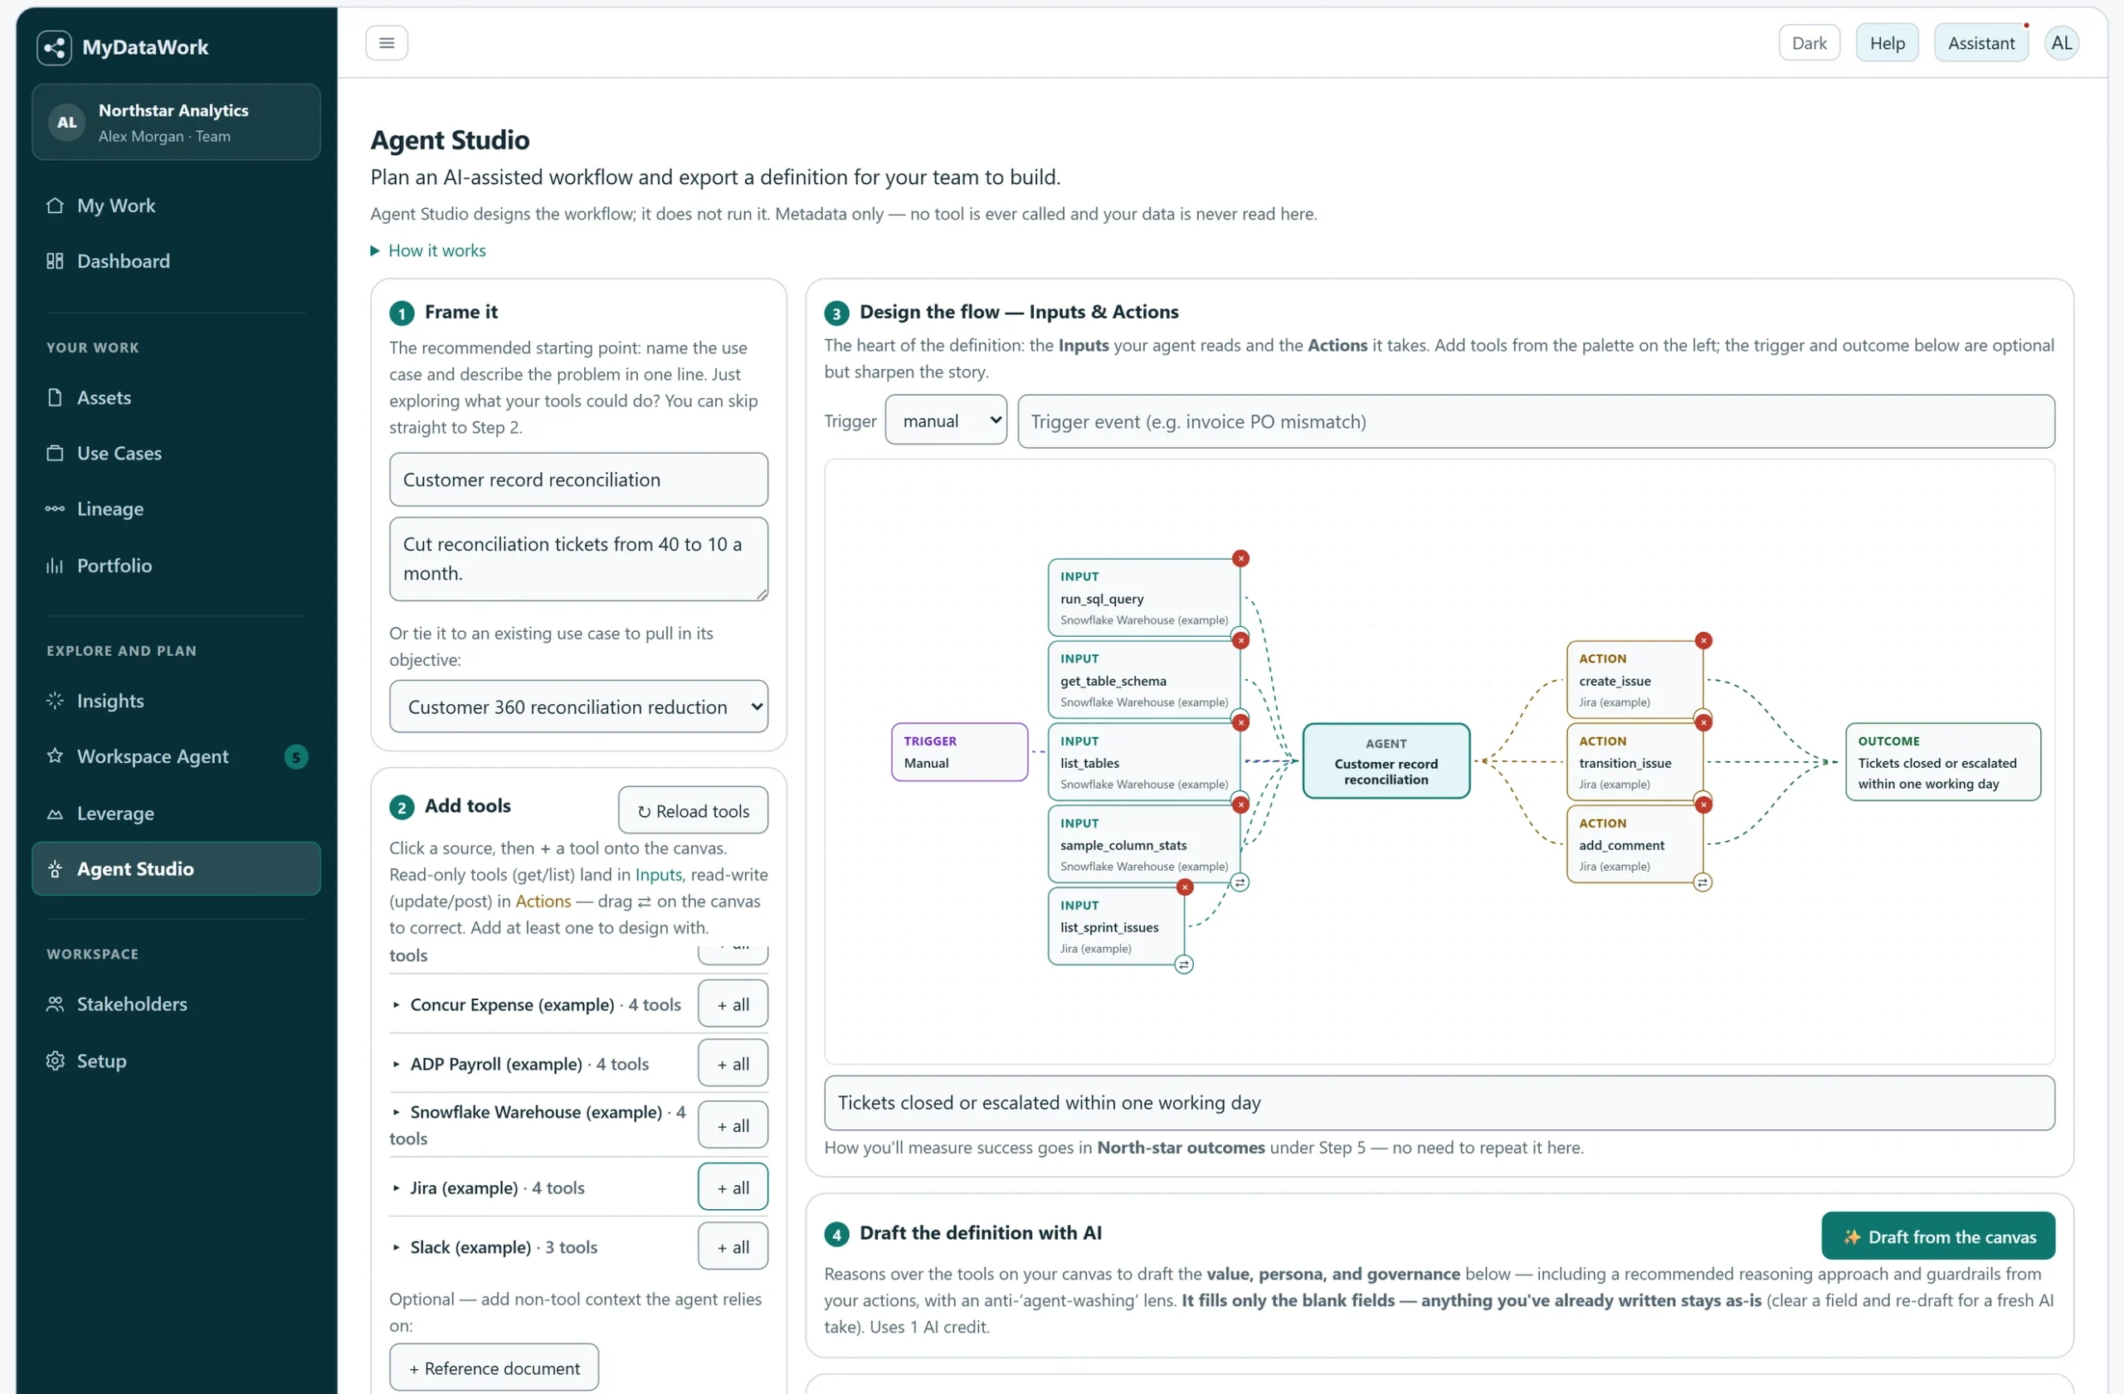
Task: Expand the Snowflake Warehouse (example) tool group
Action: pyautogui.click(x=538, y=1124)
